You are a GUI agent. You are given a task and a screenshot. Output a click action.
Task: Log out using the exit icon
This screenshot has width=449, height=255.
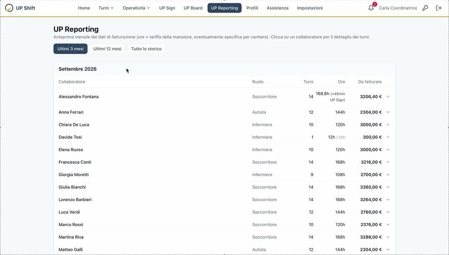point(439,8)
